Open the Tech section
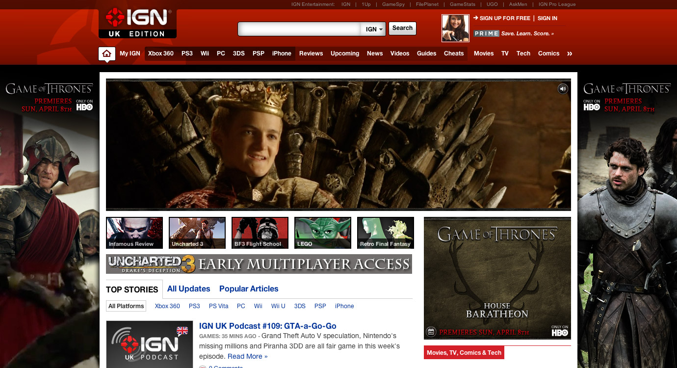The height and width of the screenshot is (368, 677). 523,53
